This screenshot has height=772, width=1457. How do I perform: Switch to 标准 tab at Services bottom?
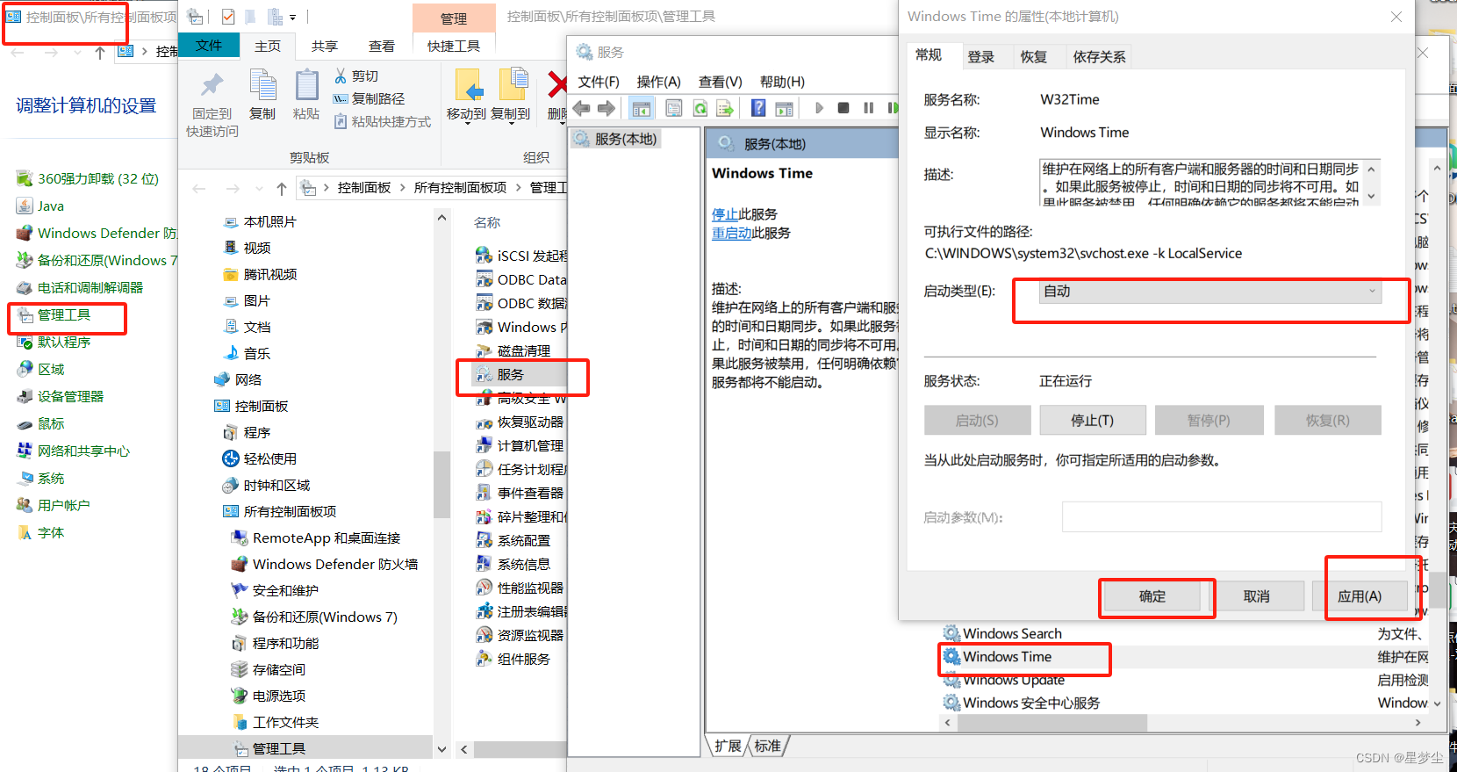[768, 747]
